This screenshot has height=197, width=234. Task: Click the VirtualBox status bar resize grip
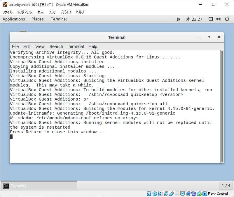pyautogui.click(x=232, y=195)
